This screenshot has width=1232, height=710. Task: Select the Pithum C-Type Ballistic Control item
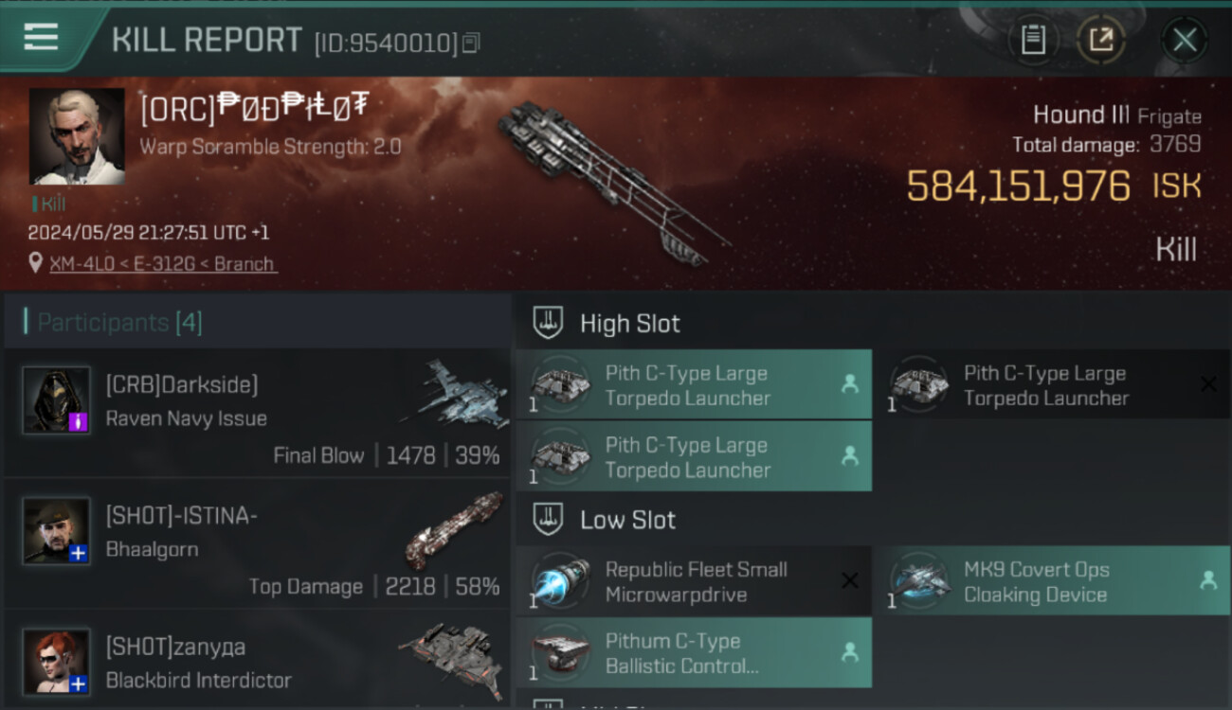[x=694, y=653]
